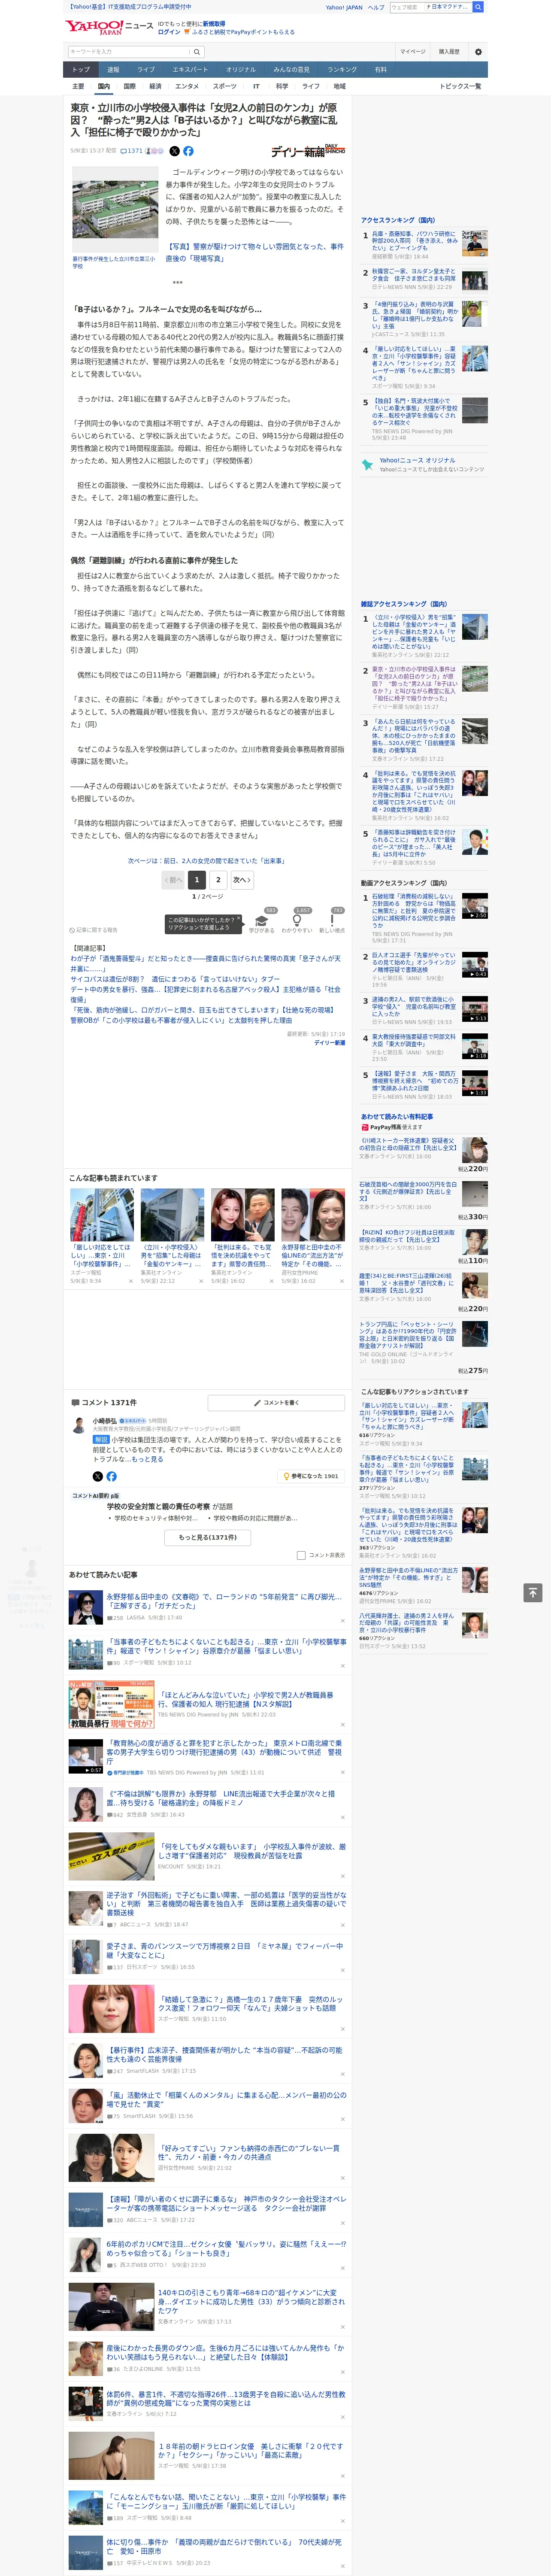Viewport: 551px width, 2576px height.
Task: Share the article on Facebook below the headline
Action: point(188,151)
